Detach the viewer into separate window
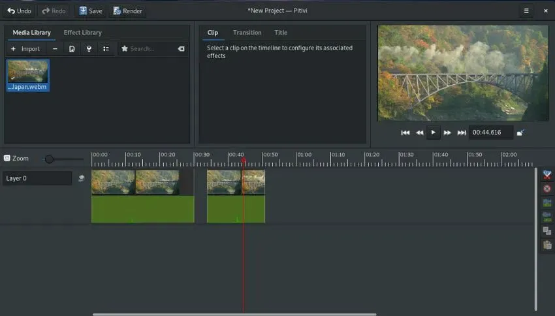 coord(520,133)
